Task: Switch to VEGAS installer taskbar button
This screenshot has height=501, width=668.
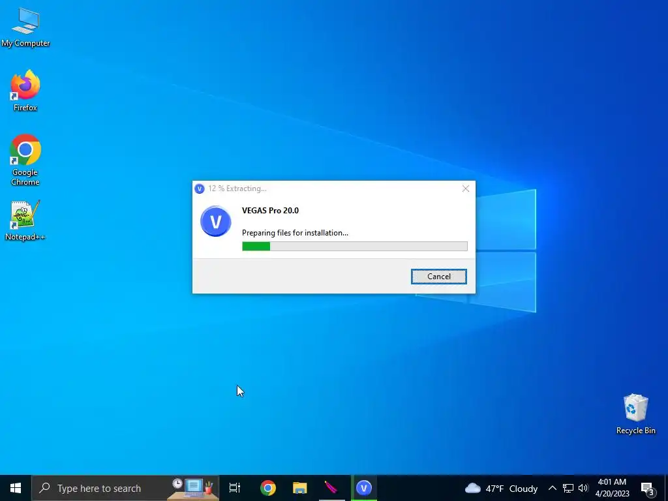Action: (364, 488)
